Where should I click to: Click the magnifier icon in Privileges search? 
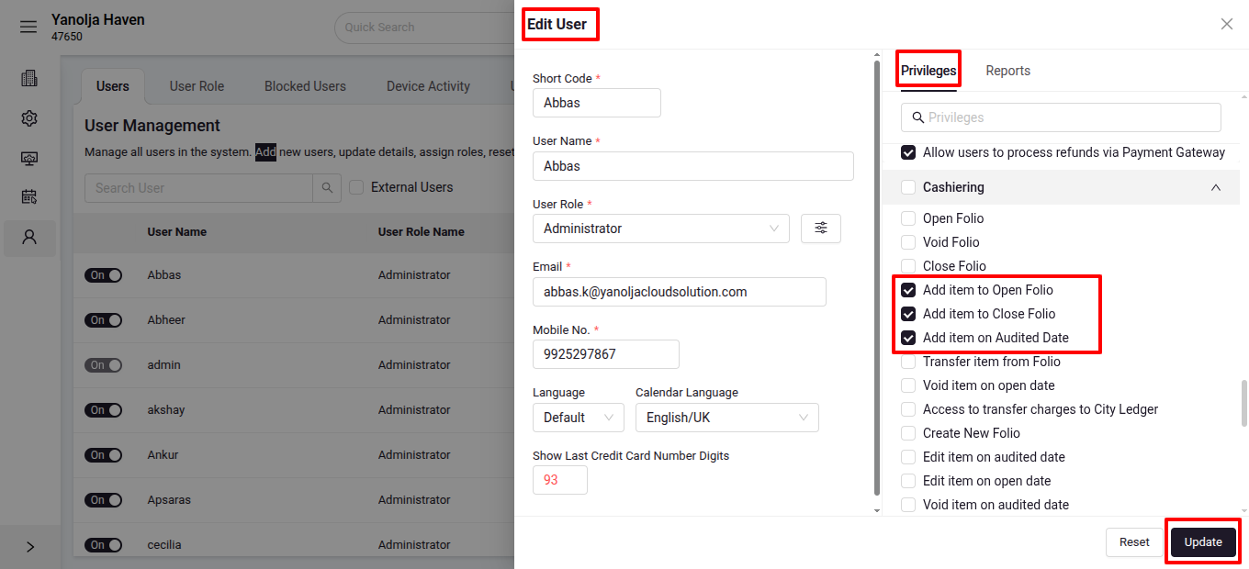[x=917, y=117]
